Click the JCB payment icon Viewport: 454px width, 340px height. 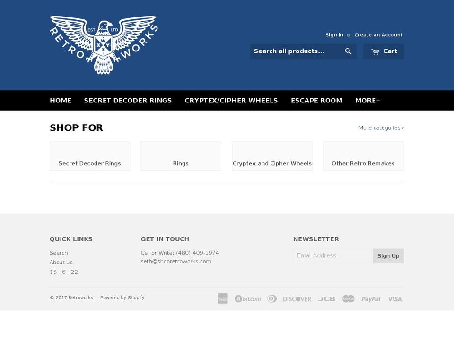click(x=326, y=298)
